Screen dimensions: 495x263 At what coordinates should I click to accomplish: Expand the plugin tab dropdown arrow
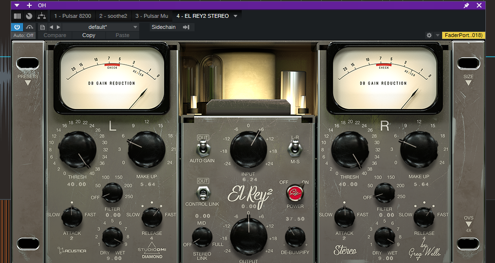point(235,16)
